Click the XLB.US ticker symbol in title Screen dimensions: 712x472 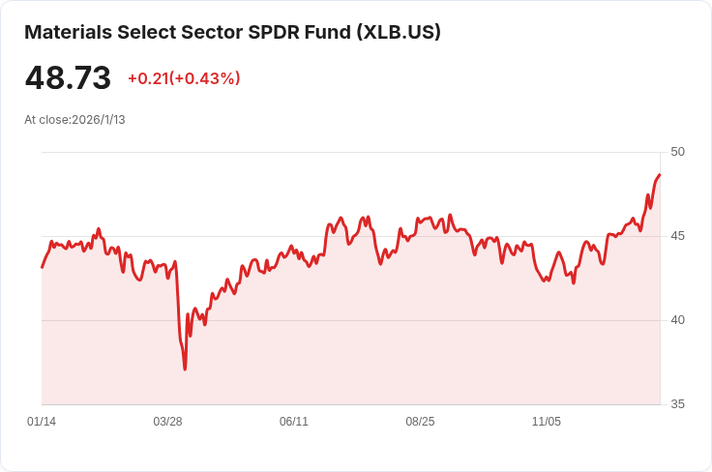(x=399, y=32)
